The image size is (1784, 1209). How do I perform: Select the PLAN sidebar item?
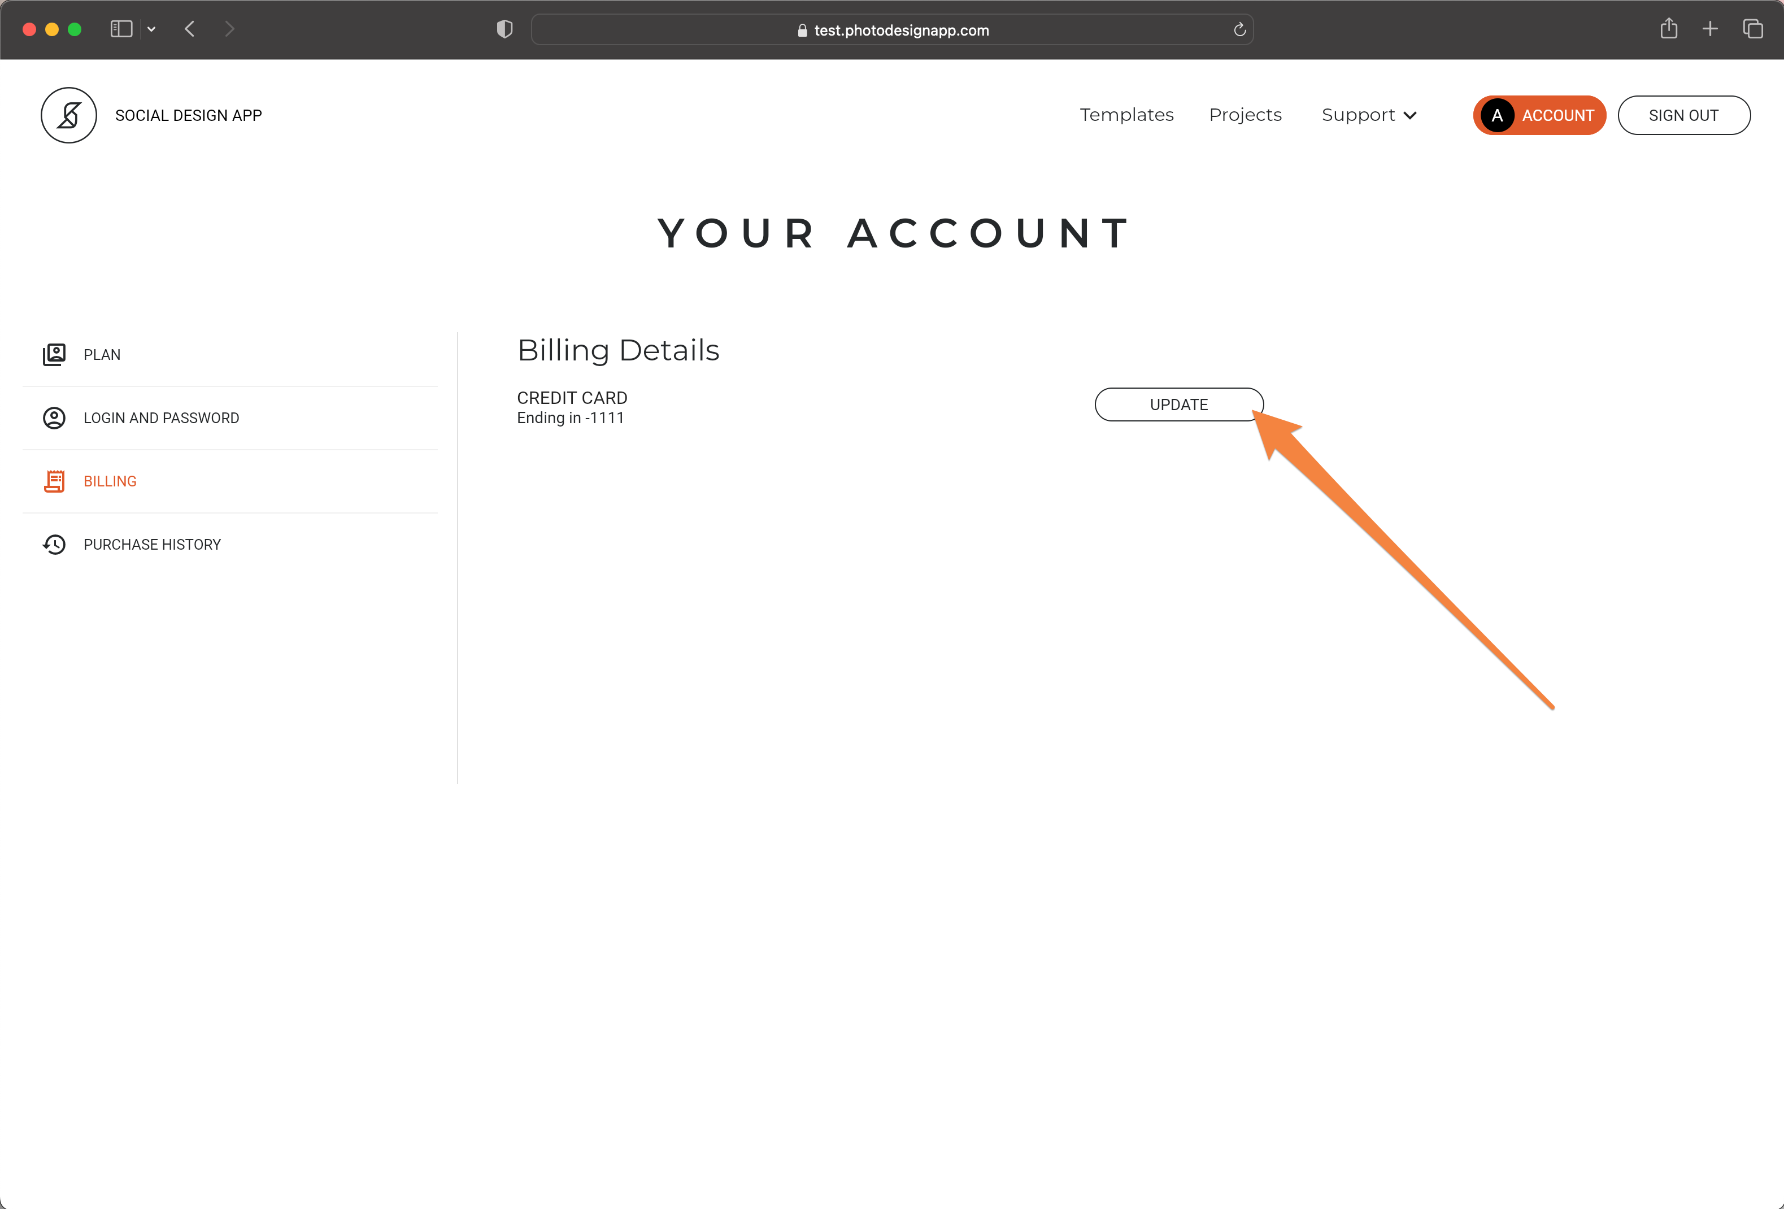pos(230,355)
